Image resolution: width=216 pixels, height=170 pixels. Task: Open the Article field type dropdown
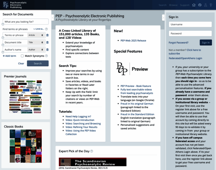tap(36, 35)
